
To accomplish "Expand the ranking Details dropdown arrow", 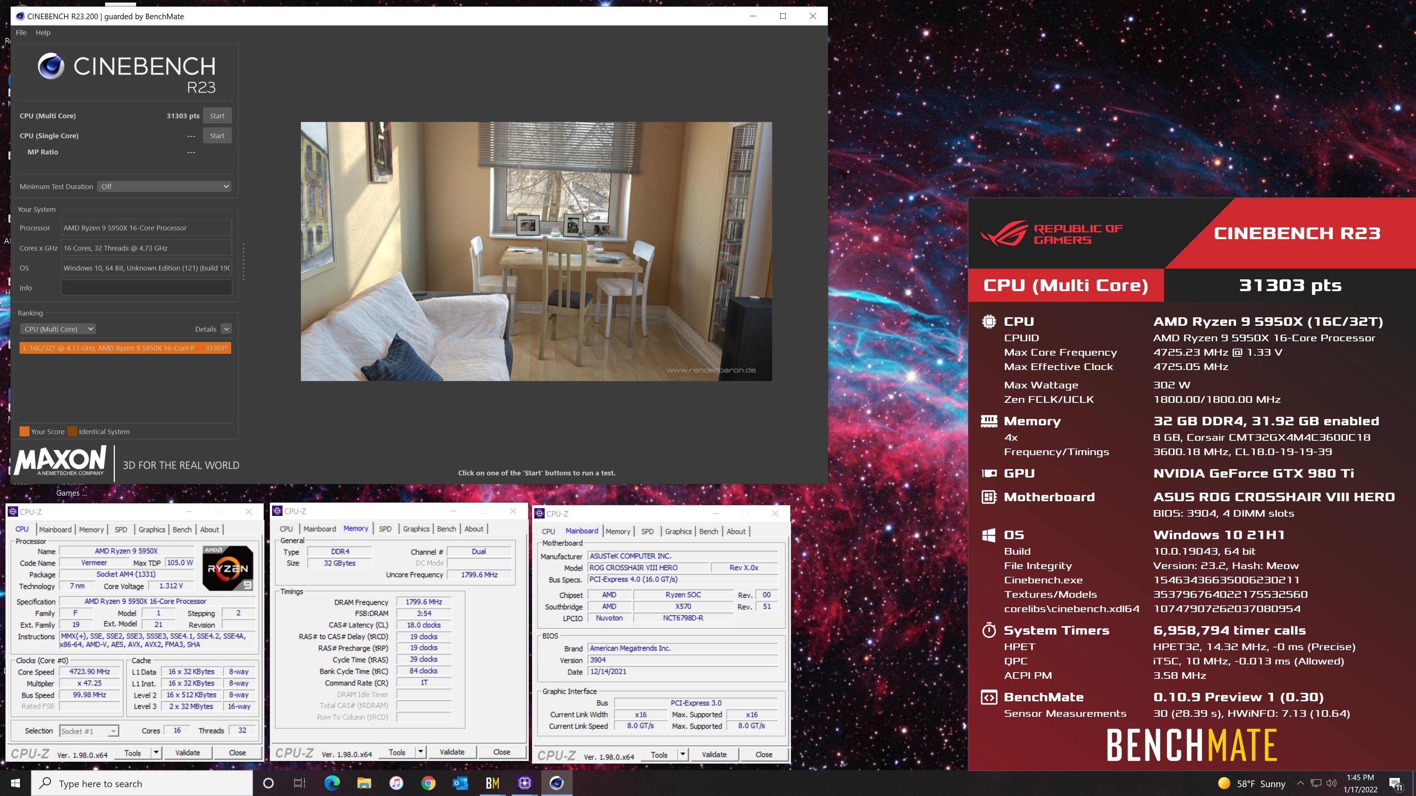I will click(226, 329).
